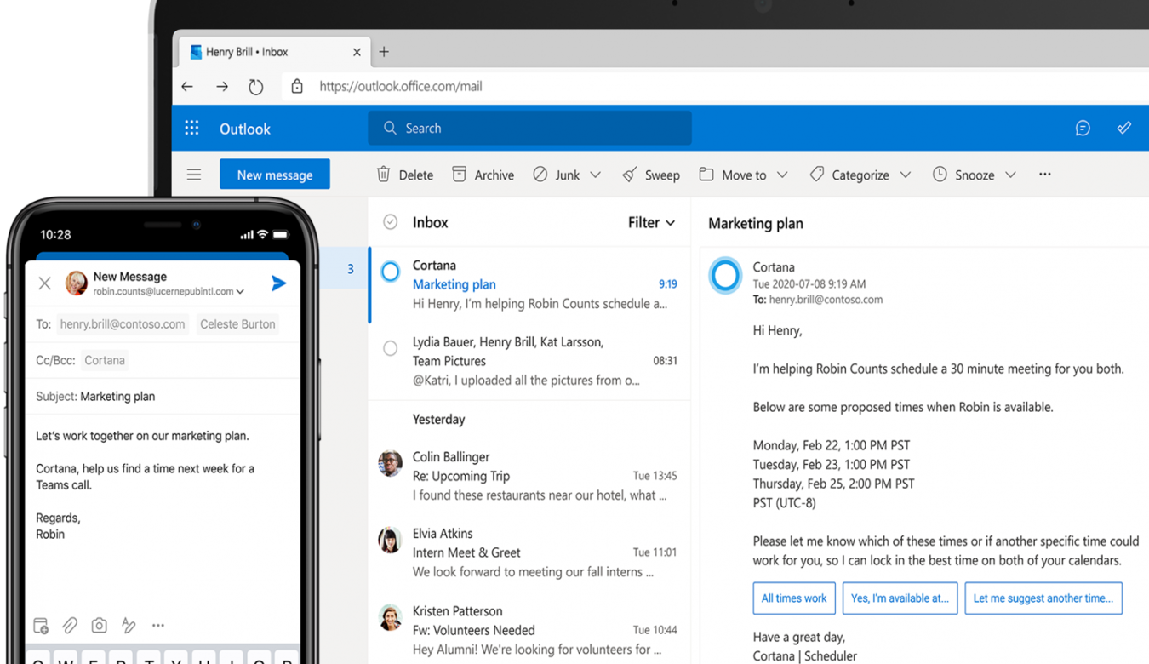Open the Outlook app launcher grid
Viewport: 1149px width, 664px height.
click(x=192, y=128)
